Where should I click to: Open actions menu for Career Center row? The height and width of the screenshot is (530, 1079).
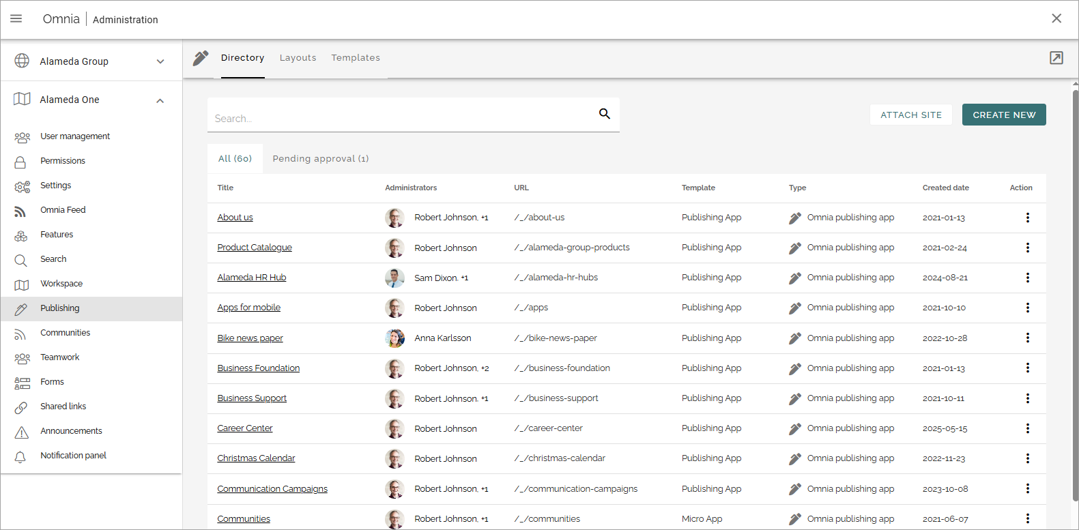[1027, 428]
